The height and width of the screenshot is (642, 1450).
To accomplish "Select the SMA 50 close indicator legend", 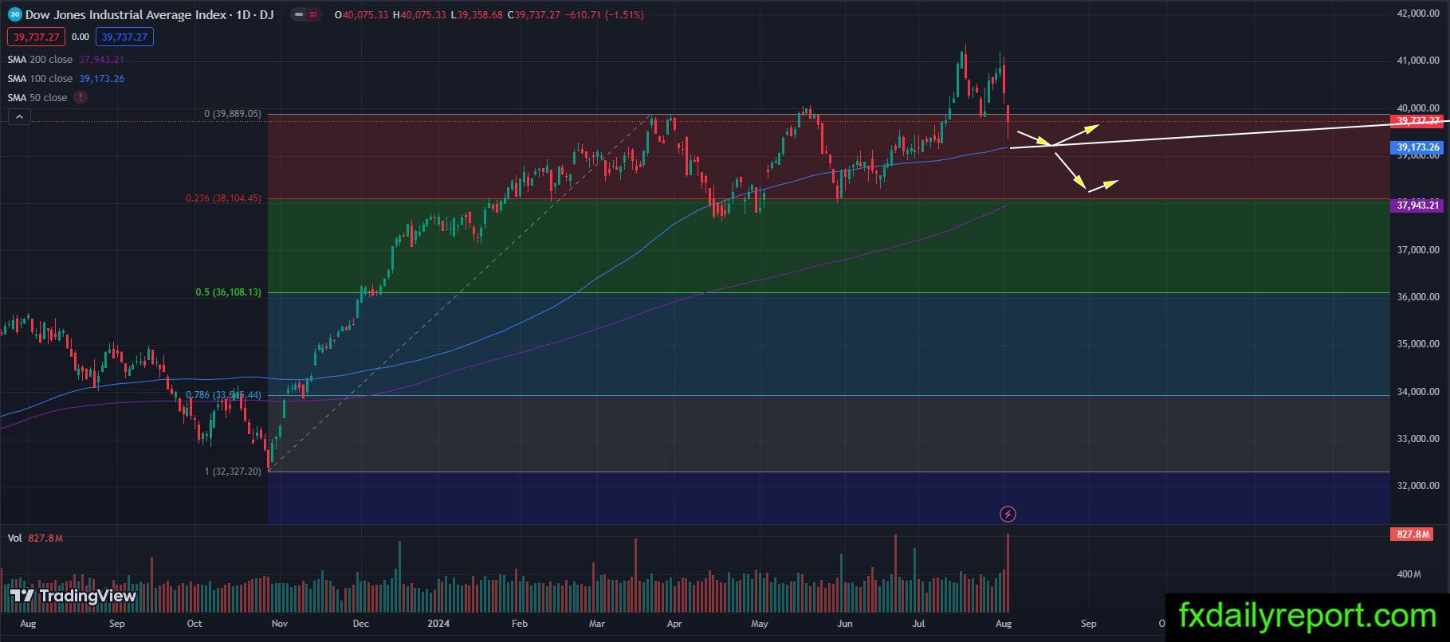I will 37,97.
